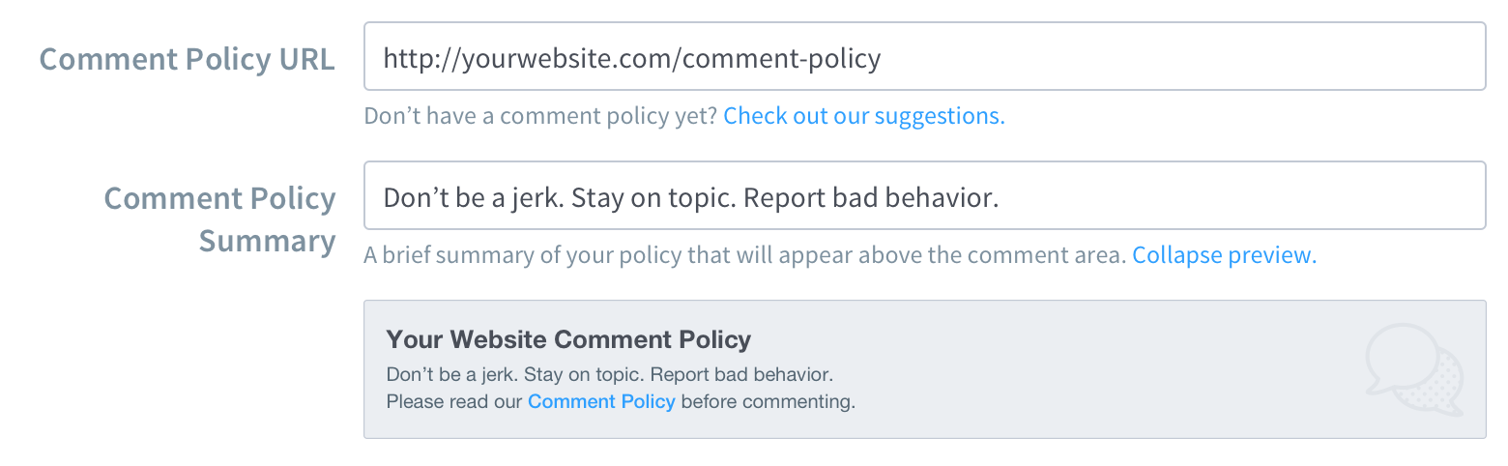The width and height of the screenshot is (1508, 466).
Task: Place cursor on 'yourwebsite.com' in URL field
Action: (x=565, y=59)
